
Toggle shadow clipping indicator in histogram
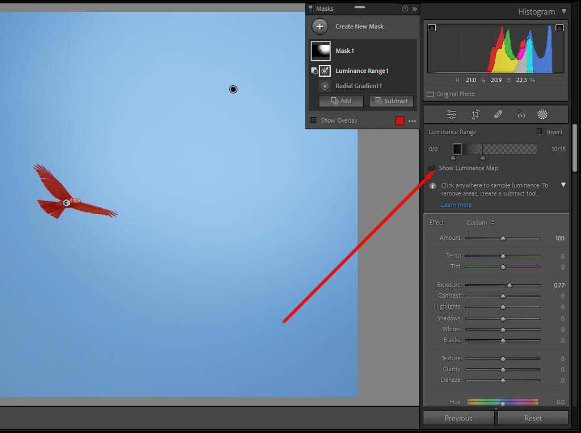click(x=432, y=27)
